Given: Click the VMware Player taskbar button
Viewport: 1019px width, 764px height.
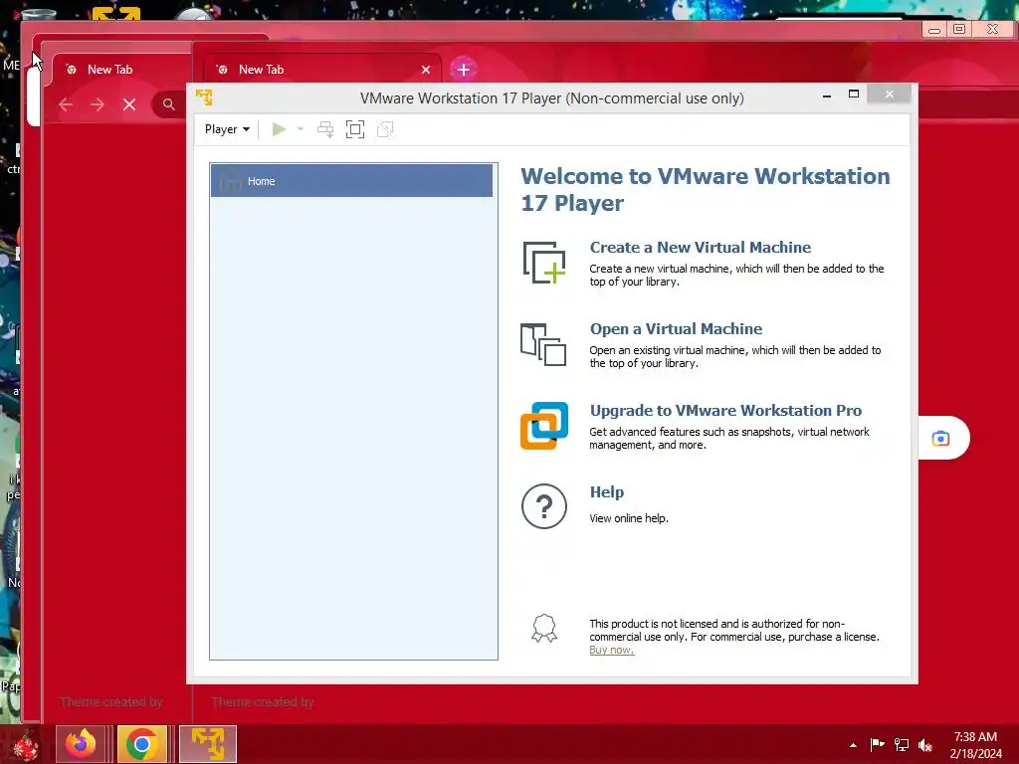Looking at the screenshot, I should coord(208,744).
